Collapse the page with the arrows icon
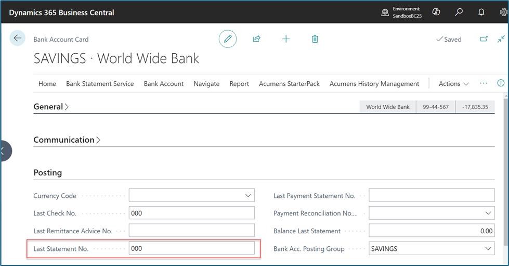 (x=501, y=39)
